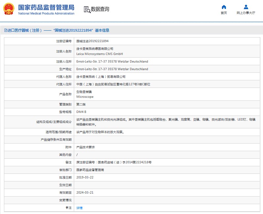Screen dimensions: 263x214
Task: Click the 结构及组成/主要组成成分 label
Action: (x=54, y=122)
